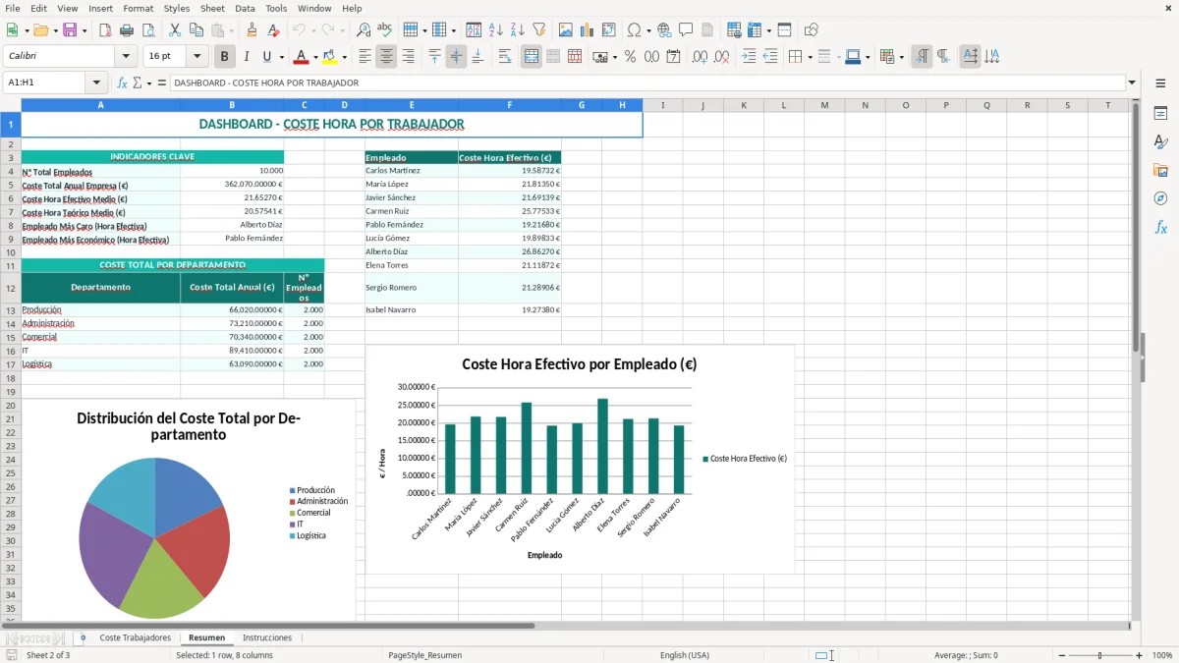Click Increase Indent icon
Screen dimensions: 1179x663
[x=749, y=57]
